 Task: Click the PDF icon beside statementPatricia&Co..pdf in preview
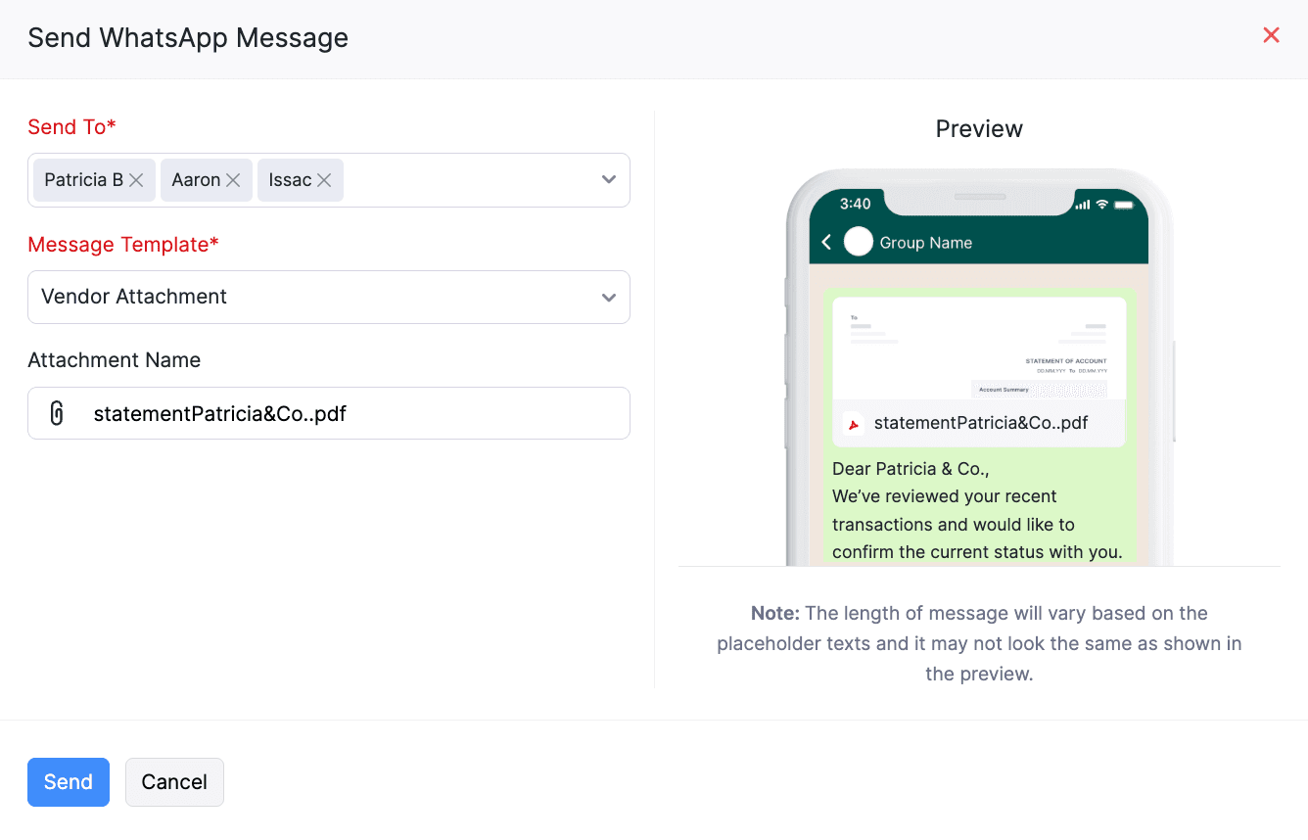852,423
